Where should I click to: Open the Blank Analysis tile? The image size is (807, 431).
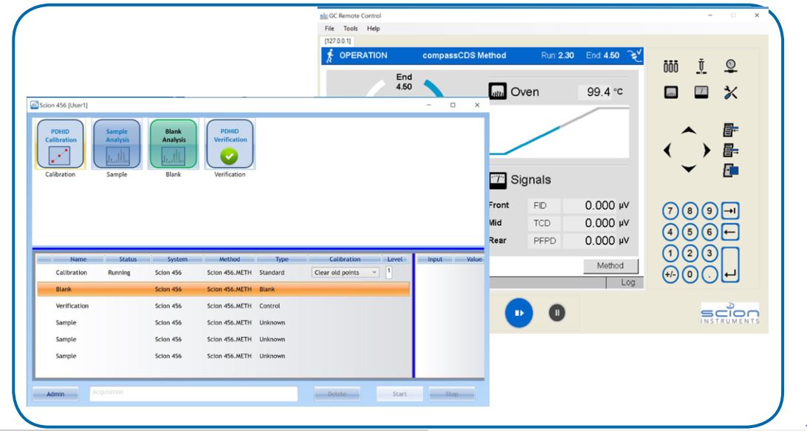coord(174,144)
